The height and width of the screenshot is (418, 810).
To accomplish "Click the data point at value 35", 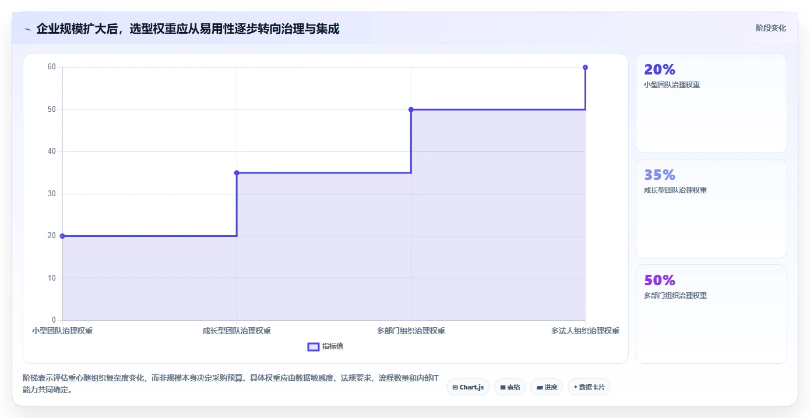I will click(237, 173).
